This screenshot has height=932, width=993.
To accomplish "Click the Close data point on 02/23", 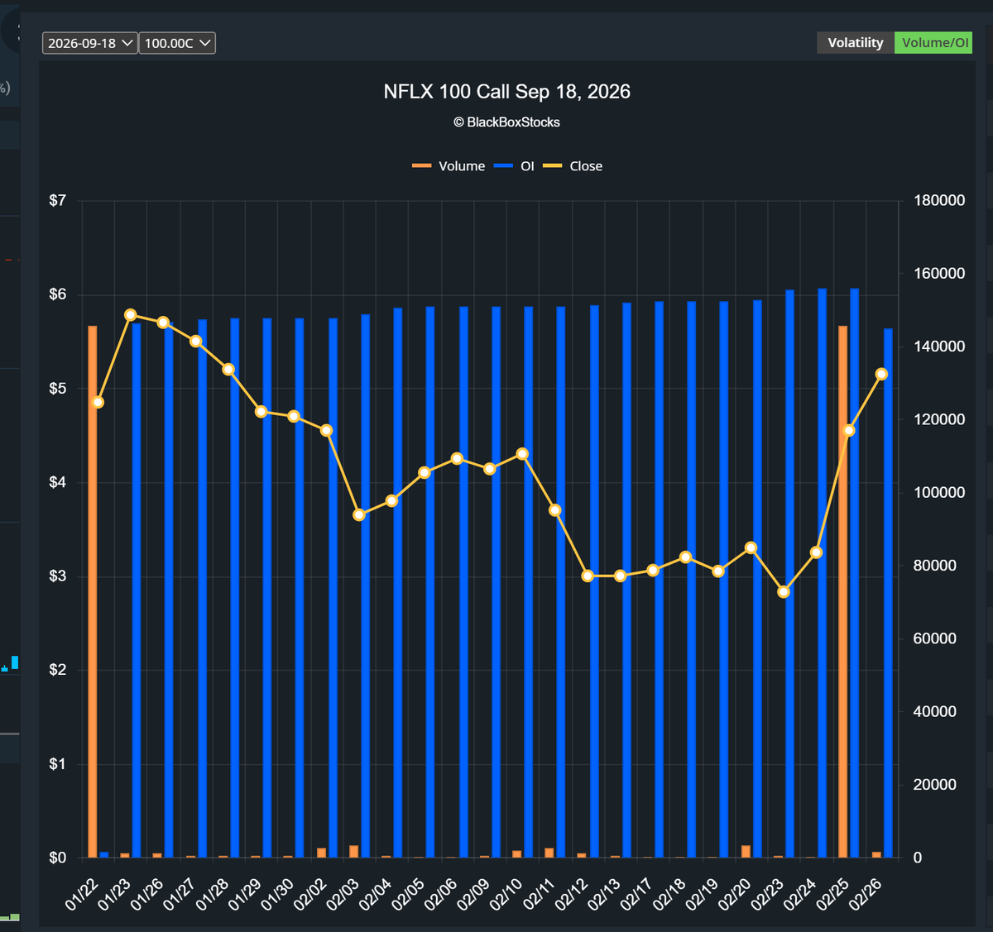I will point(784,592).
